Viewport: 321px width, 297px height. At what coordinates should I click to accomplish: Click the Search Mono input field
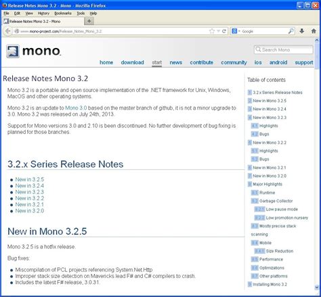point(284,49)
